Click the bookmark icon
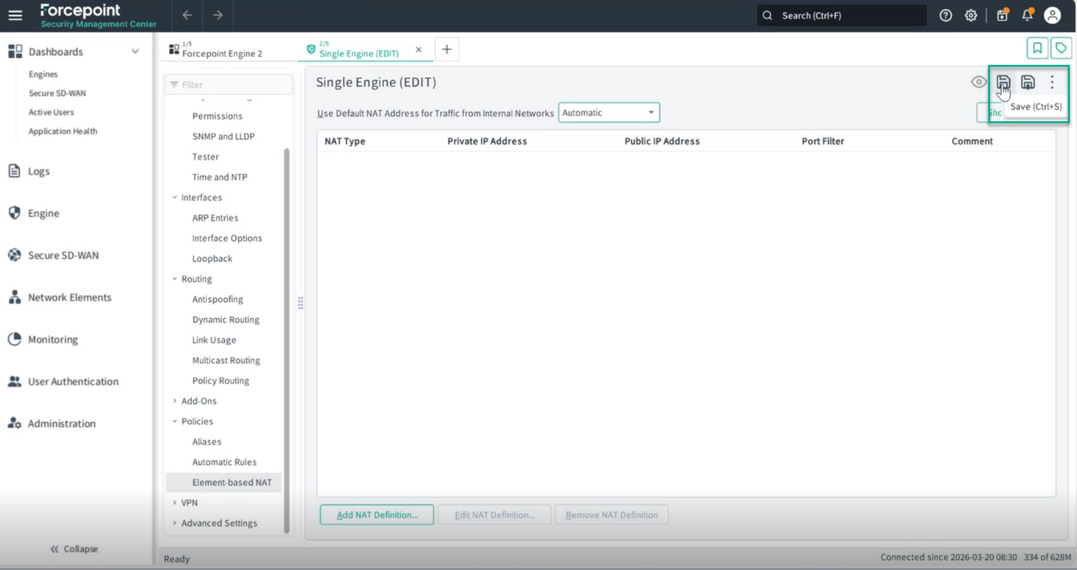This screenshot has width=1077, height=570. [1037, 48]
